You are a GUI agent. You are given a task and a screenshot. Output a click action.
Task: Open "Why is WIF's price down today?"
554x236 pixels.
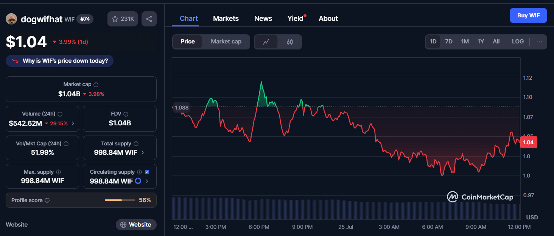coord(59,61)
